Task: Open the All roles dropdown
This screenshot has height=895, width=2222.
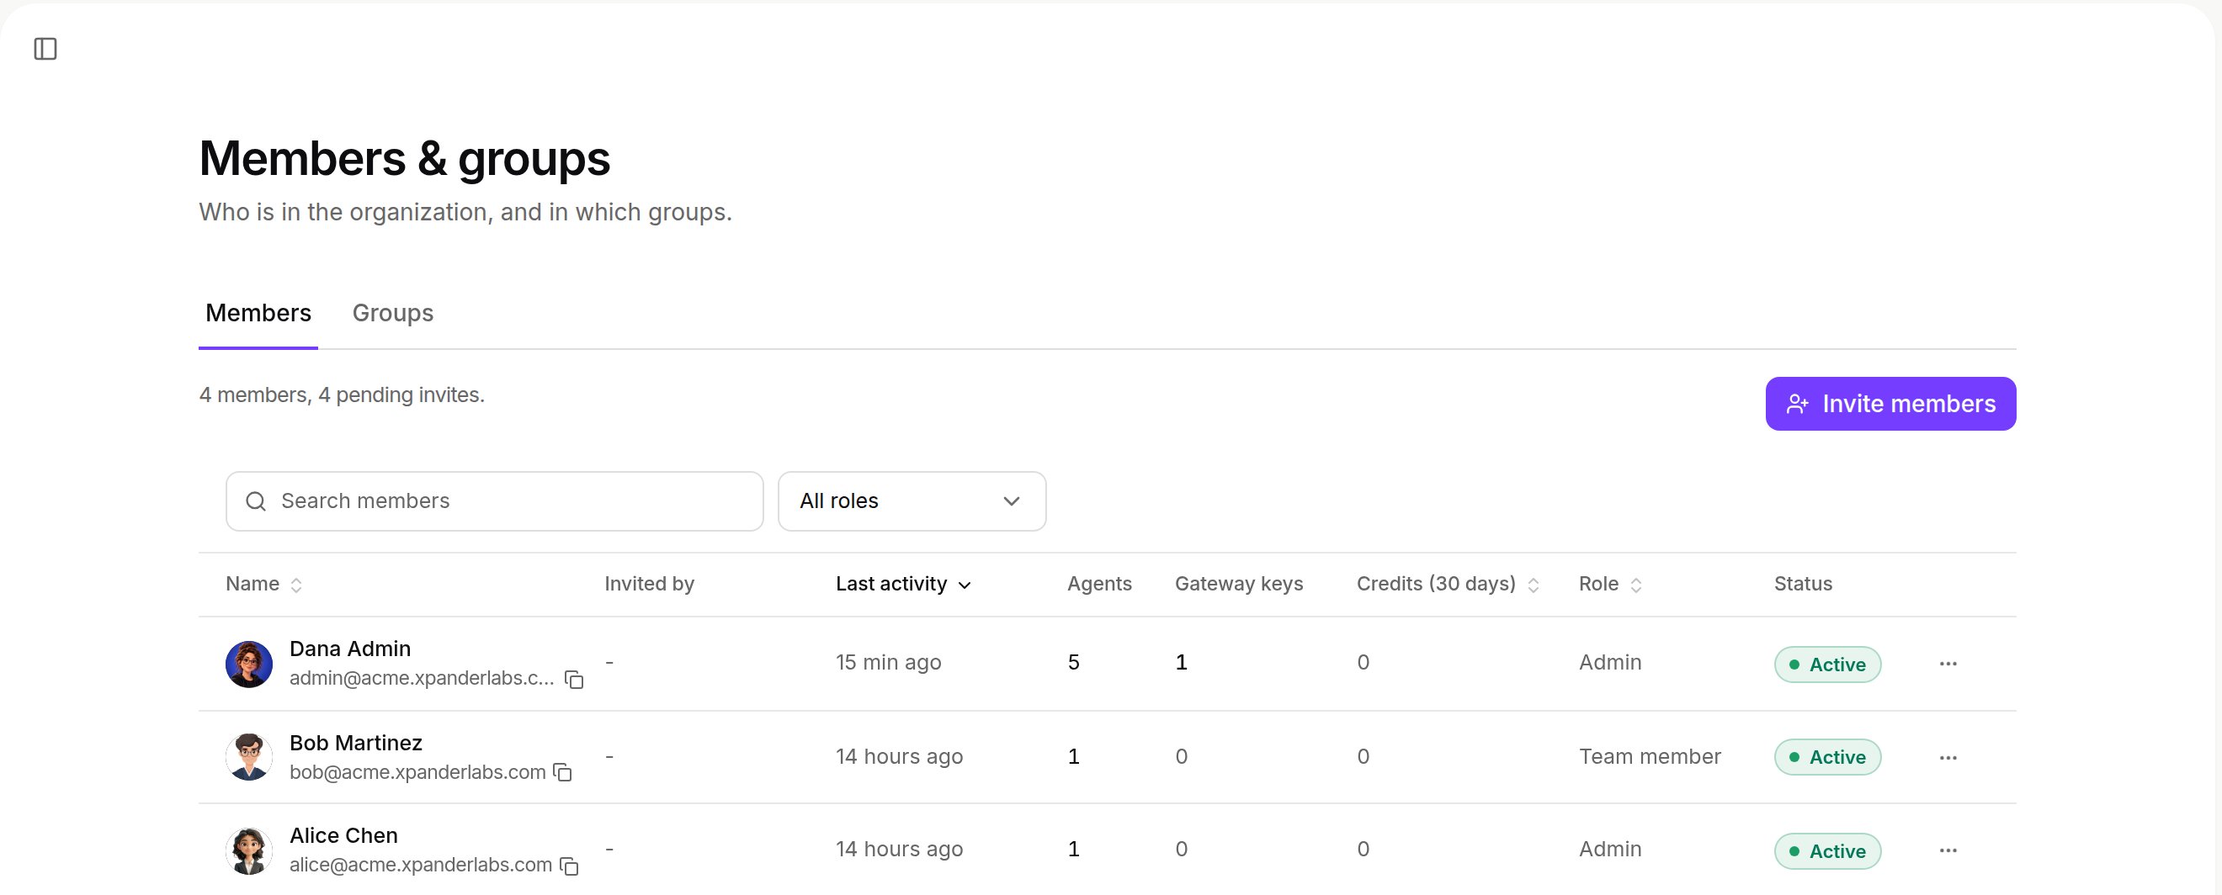Action: pyautogui.click(x=912, y=501)
